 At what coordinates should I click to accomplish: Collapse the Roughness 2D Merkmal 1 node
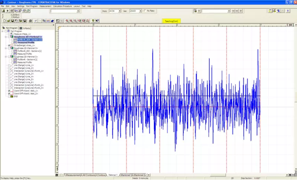click(x=6, y=37)
